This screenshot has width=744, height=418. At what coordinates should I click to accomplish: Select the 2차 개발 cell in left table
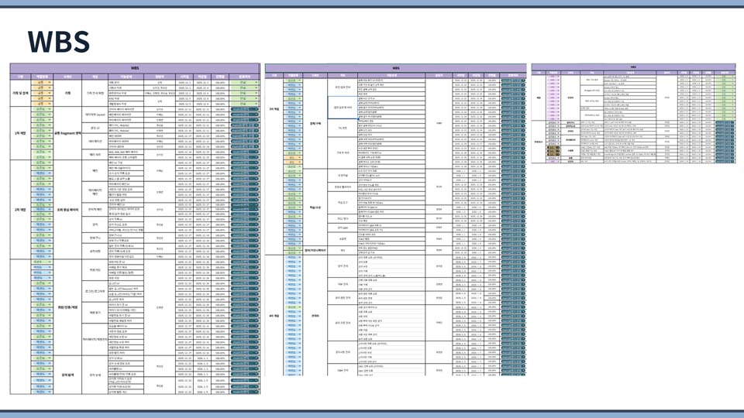[20, 209]
